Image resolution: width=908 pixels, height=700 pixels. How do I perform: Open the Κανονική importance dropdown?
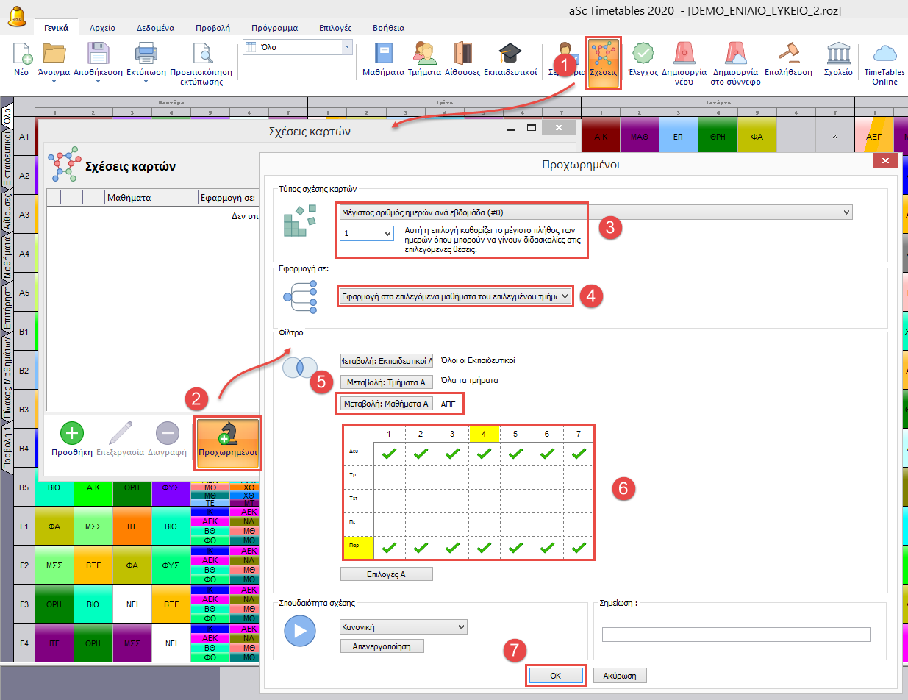tap(403, 626)
